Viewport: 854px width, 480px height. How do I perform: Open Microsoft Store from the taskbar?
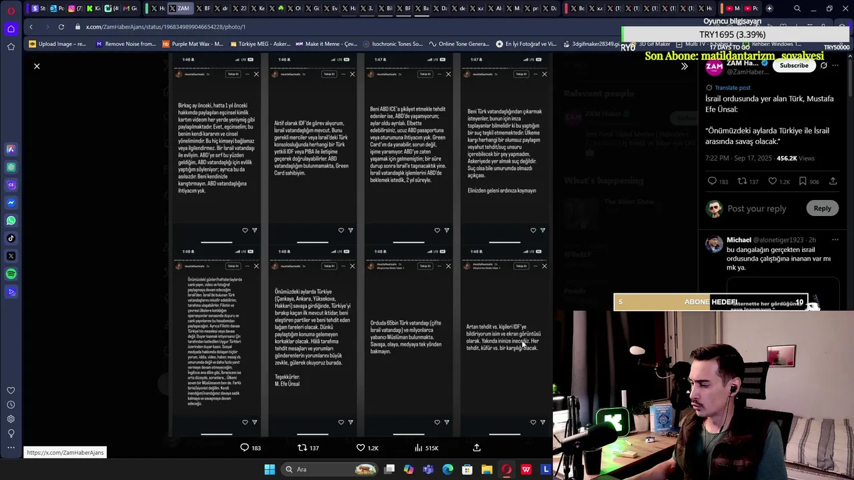click(x=467, y=469)
